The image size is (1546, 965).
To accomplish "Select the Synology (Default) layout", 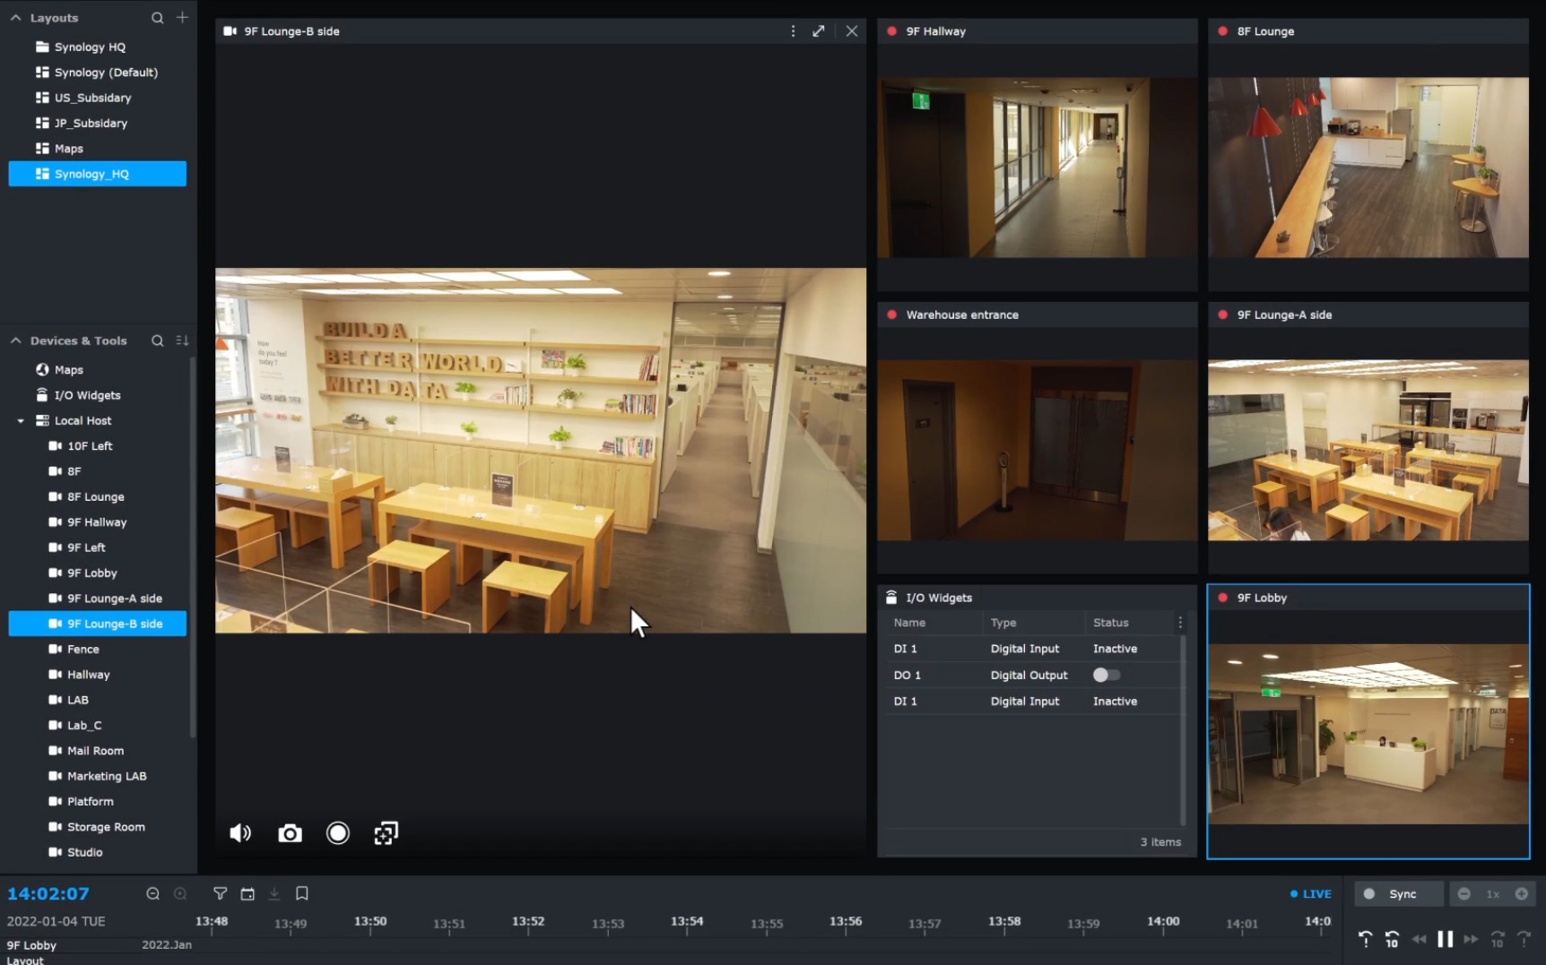I will click(97, 72).
